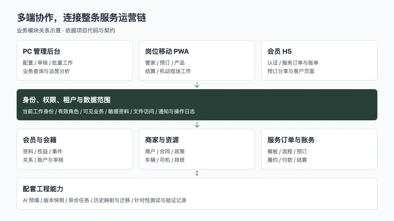Viewport: 394px width, 221px height.
Task: Click "可见业务" in the dark band
Action: [x=94, y=111]
